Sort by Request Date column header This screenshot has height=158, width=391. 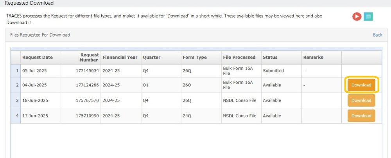pyautogui.click(x=38, y=58)
